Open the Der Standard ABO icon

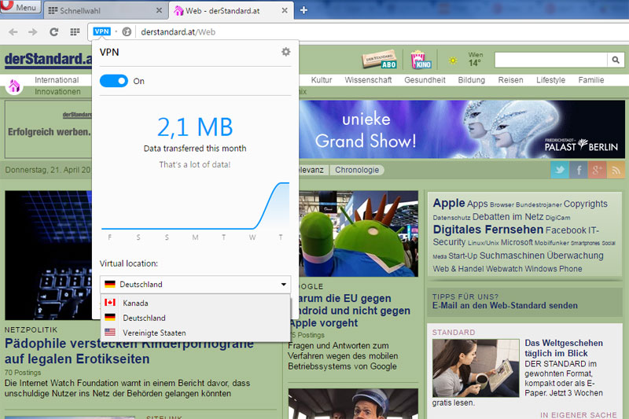click(x=380, y=60)
